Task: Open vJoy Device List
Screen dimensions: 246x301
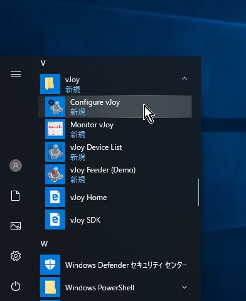Action: 115,152
